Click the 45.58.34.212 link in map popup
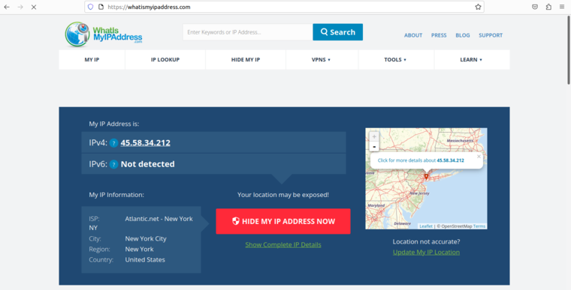 450,160
